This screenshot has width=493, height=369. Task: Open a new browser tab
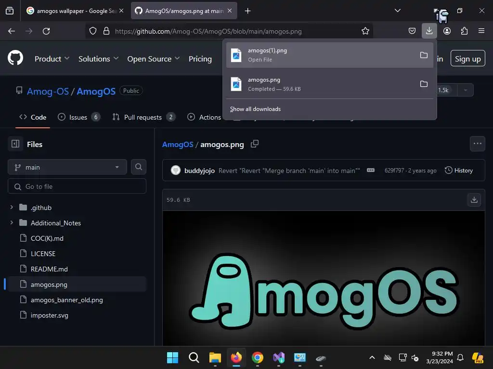coord(248,11)
